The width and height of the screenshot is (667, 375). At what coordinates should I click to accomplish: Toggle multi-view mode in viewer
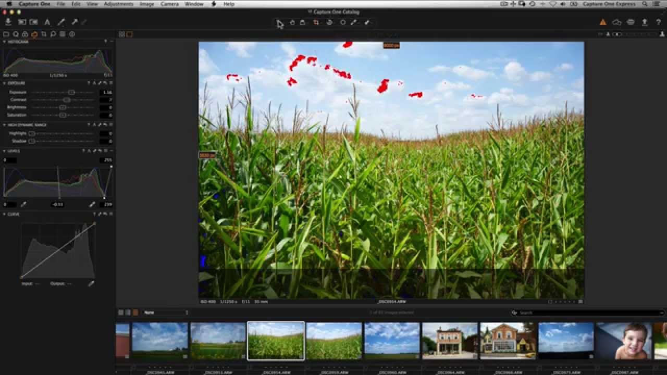122,34
